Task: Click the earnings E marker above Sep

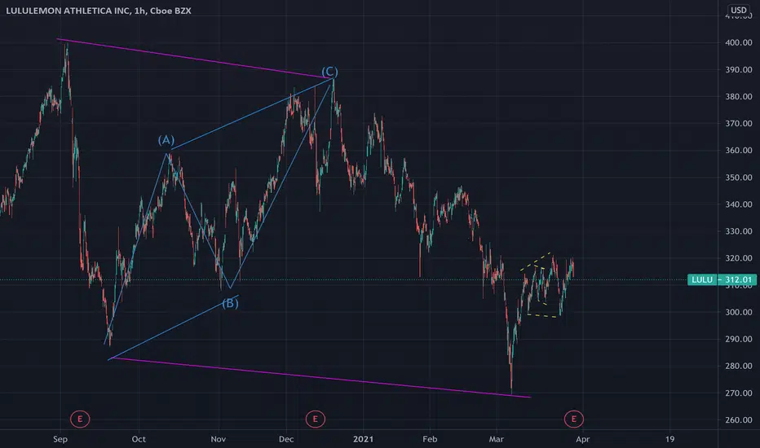Action: [80, 419]
